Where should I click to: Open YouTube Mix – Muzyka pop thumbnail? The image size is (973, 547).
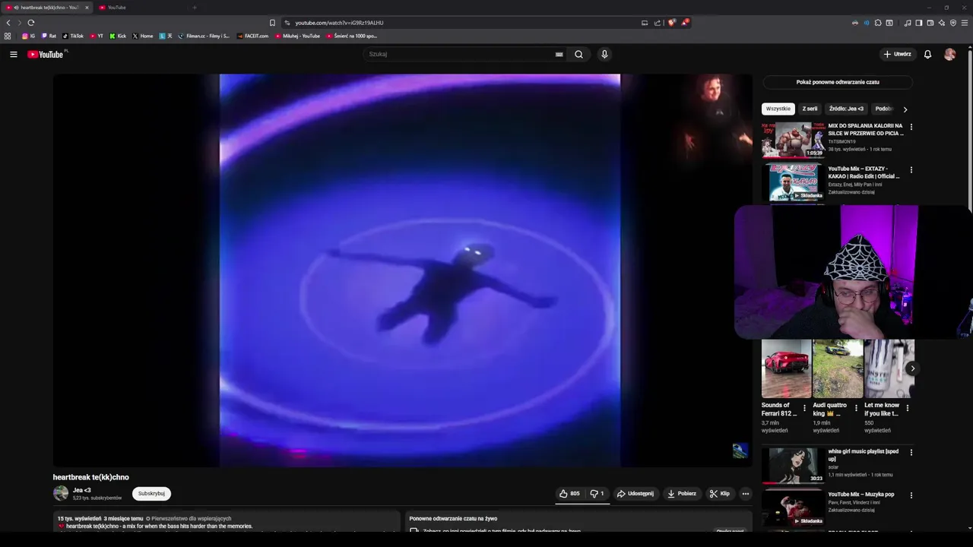point(793,508)
